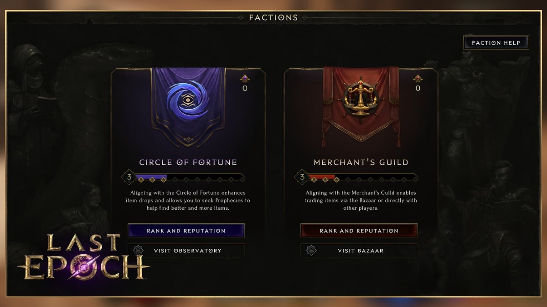Click the Merchant's Guild reputation progress bar

click(363, 178)
